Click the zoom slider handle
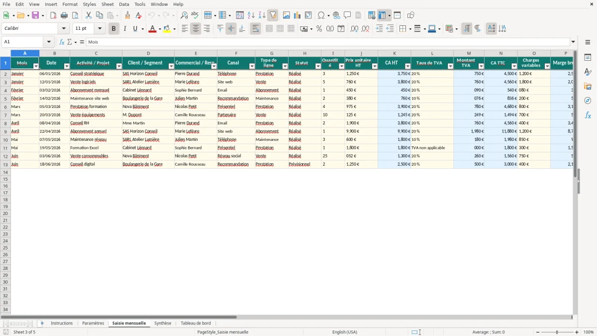The width and height of the screenshot is (597, 336). point(557,332)
